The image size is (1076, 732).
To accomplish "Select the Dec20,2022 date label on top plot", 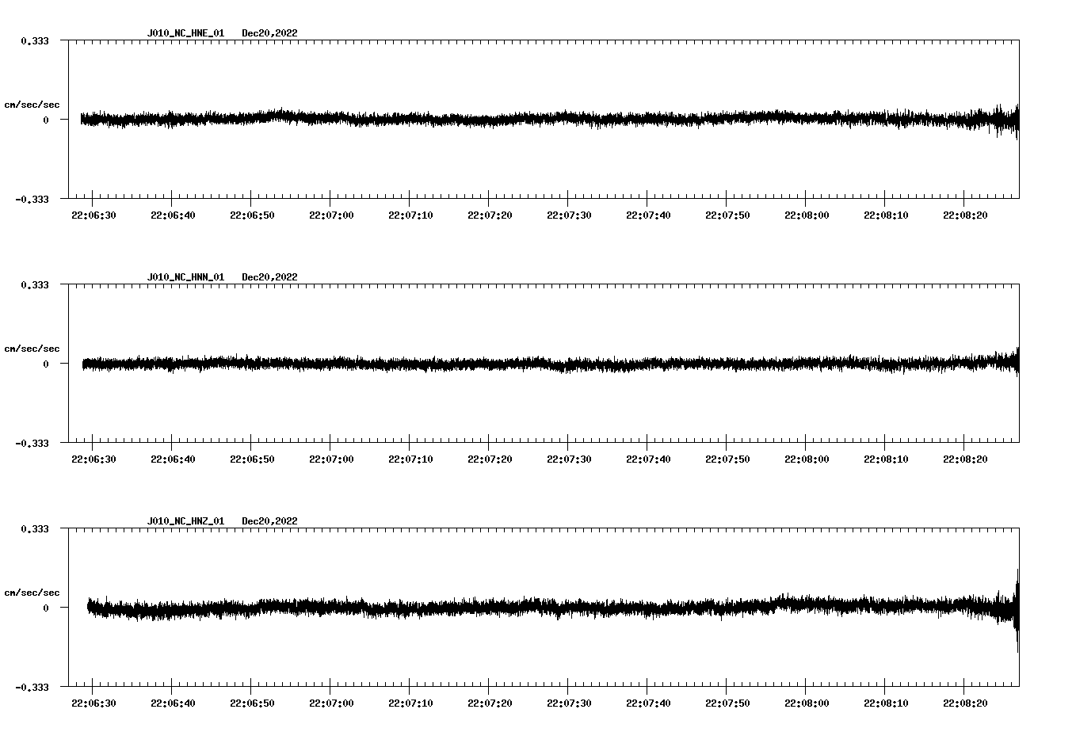I will point(270,33).
